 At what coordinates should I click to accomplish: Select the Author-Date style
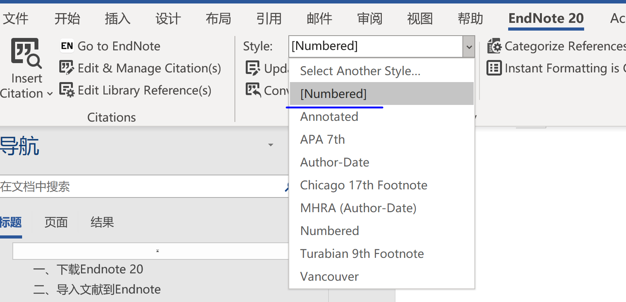coord(382,162)
